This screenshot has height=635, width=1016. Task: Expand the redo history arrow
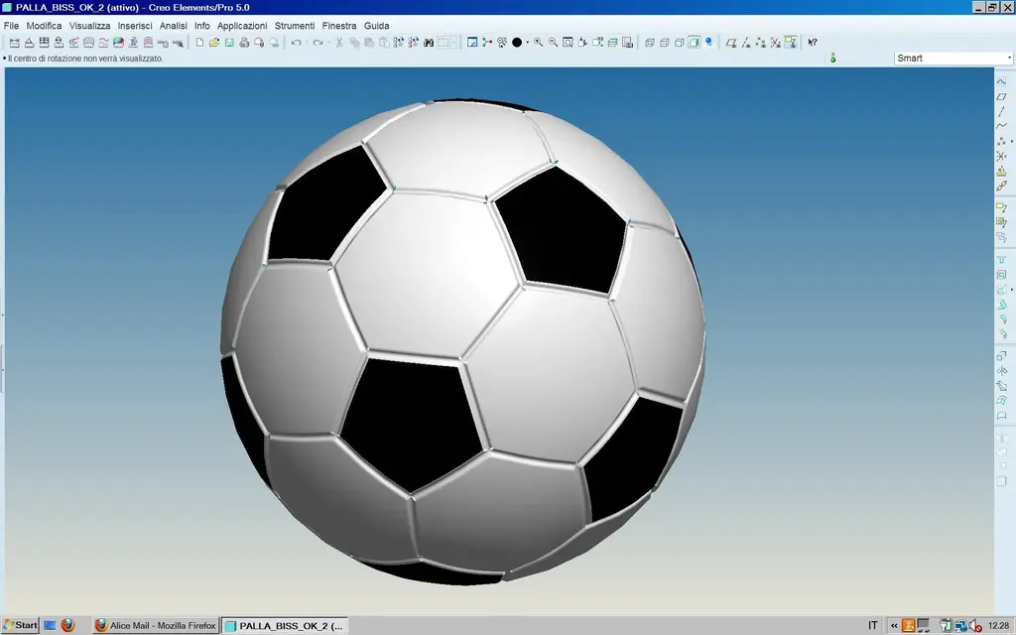(x=328, y=43)
